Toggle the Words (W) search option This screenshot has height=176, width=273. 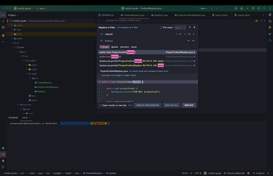(189, 34)
